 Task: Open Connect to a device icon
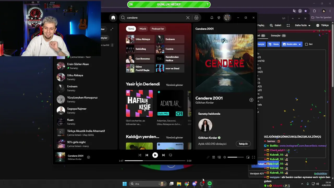coord(219,157)
